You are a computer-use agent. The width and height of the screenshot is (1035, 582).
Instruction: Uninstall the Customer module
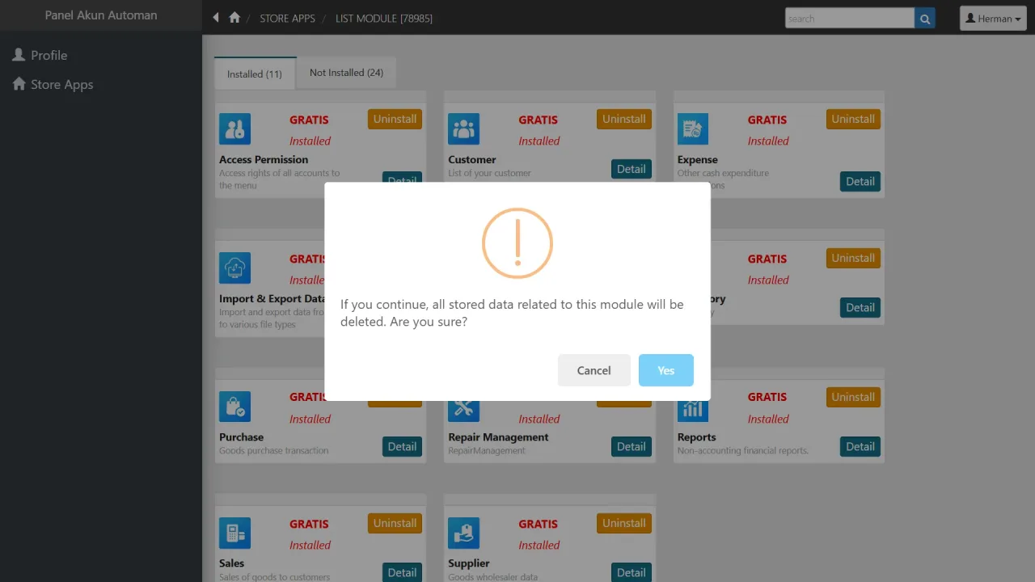point(624,119)
